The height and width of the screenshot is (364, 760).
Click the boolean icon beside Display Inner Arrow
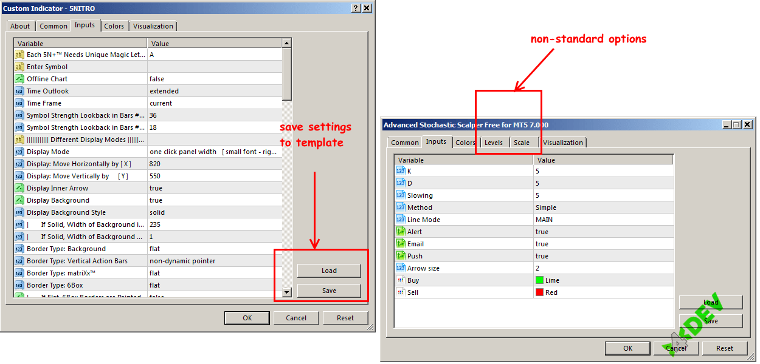(19, 188)
